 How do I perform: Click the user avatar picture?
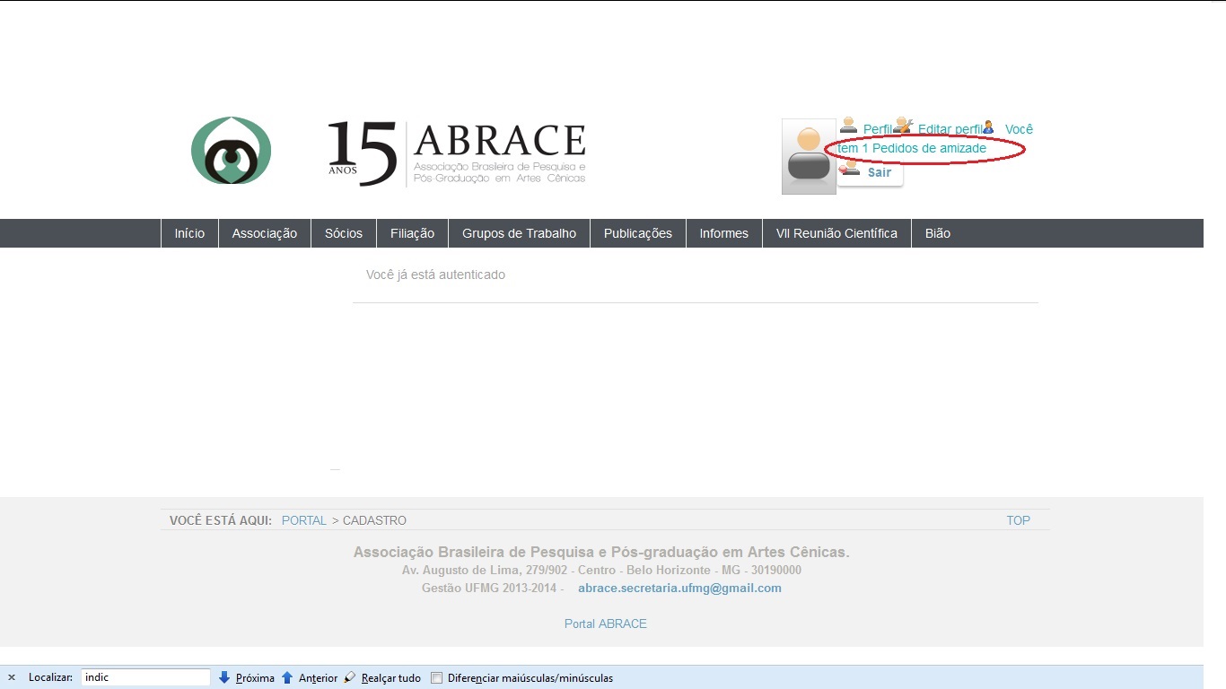[809, 157]
